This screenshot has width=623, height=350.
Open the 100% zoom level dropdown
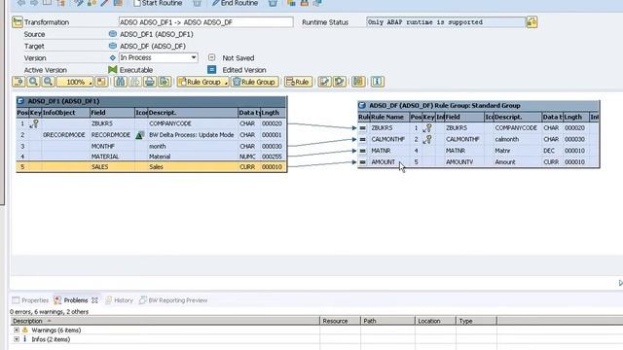(x=91, y=83)
